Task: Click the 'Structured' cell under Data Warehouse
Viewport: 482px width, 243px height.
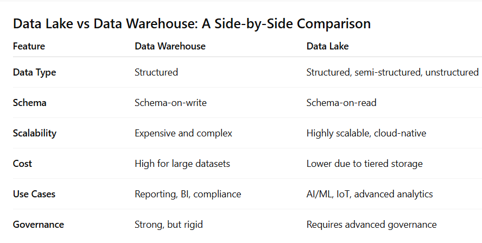Action: coord(156,72)
